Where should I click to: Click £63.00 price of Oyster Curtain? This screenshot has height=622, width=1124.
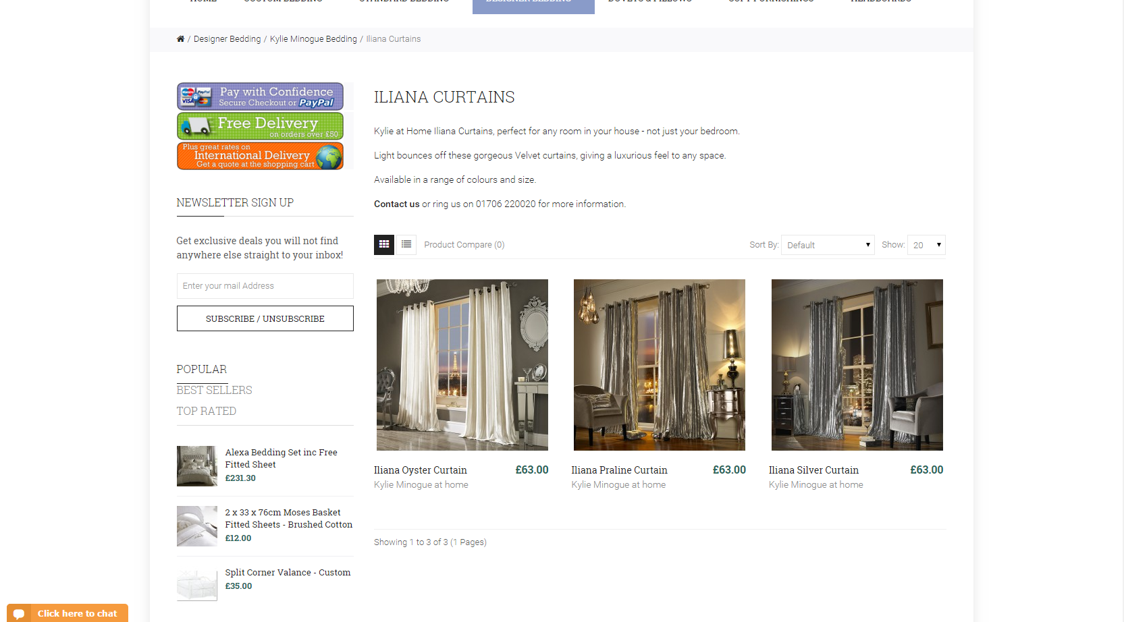532,470
